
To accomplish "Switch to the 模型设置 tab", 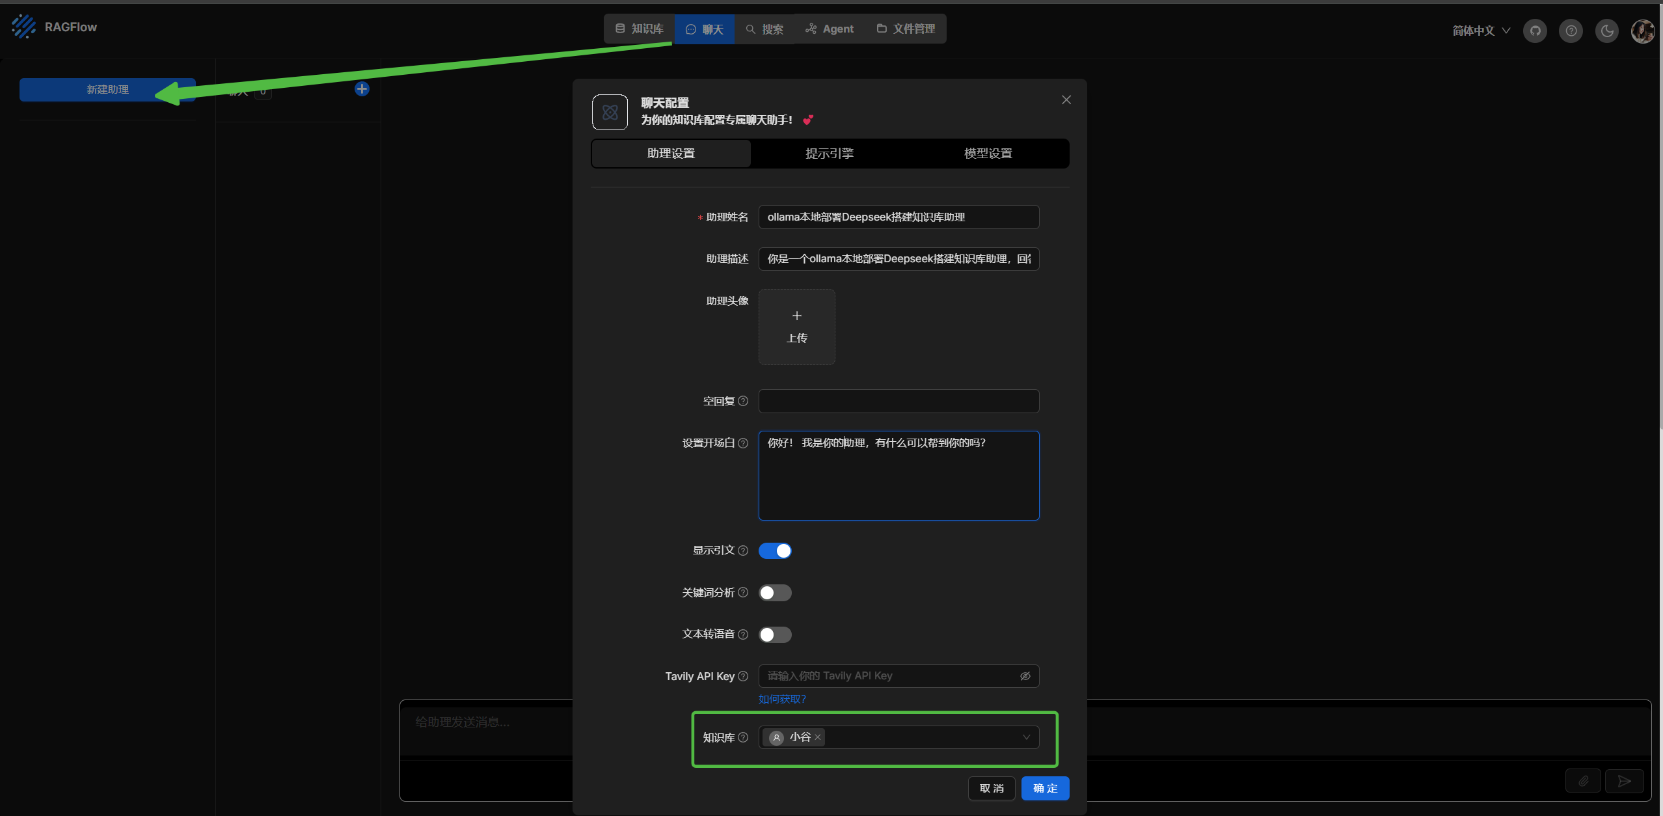I will coord(988,154).
